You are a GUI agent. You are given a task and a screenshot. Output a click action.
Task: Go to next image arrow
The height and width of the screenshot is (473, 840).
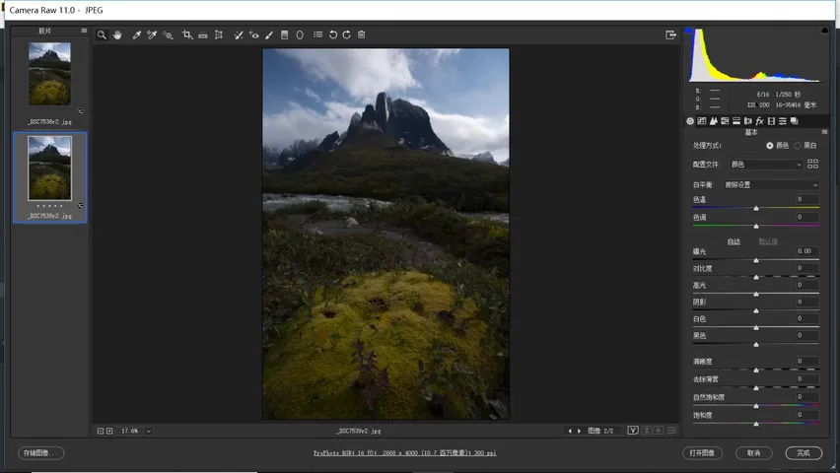(579, 432)
